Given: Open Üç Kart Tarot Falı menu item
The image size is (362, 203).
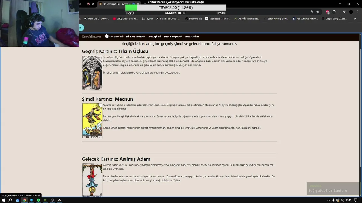Looking at the screenshot, I should (x=114, y=37).
